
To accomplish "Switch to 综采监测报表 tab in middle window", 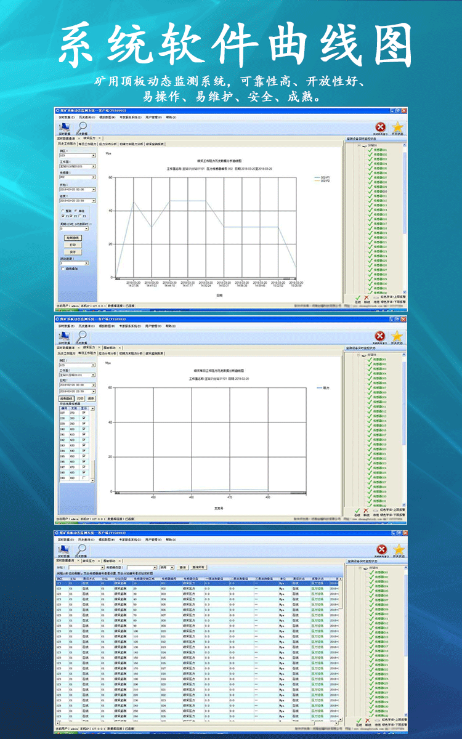I will (155, 353).
